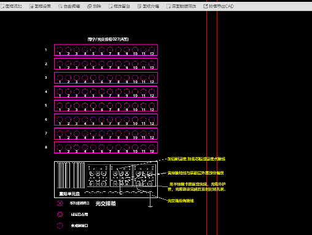Choose the 修改留白 margin tool
Image resolution: width=312 pixels, height=235 pixels.
click(119, 6)
